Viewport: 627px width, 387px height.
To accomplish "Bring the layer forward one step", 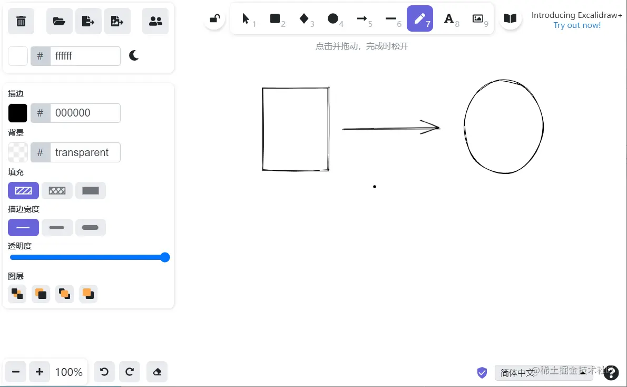I will (x=64, y=294).
